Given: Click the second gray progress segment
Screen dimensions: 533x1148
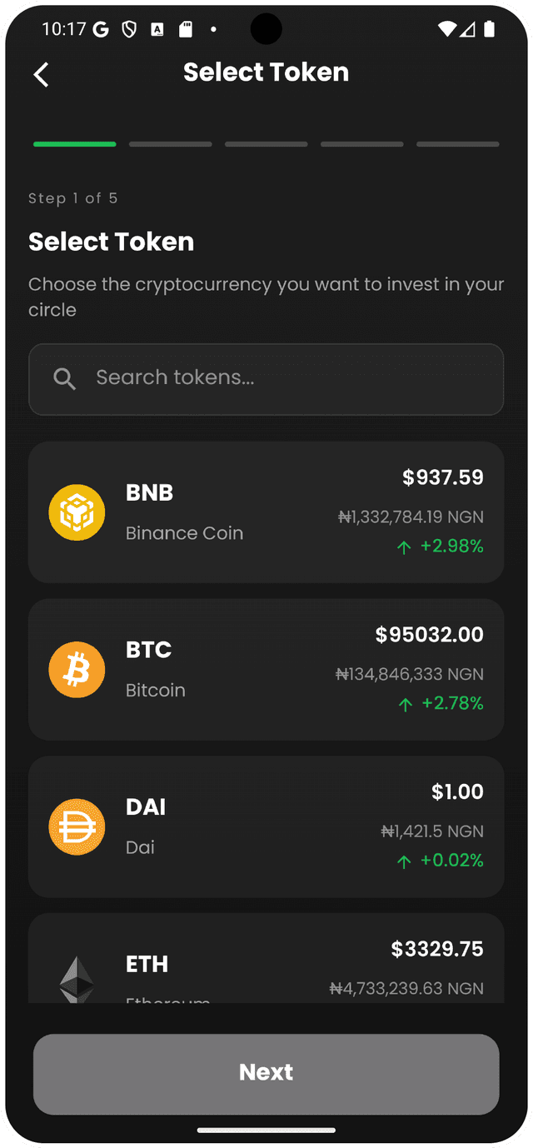Looking at the screenshot, I should point(170,144).
